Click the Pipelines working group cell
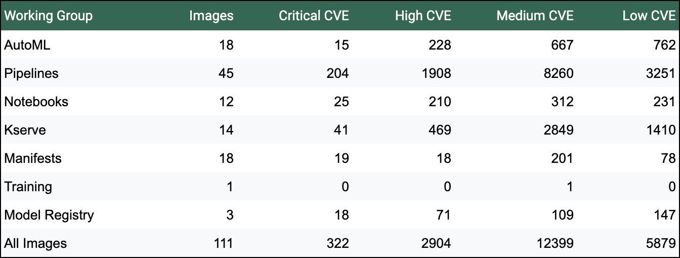This screenshot has width=680, height=258. (x=31, y=73)
